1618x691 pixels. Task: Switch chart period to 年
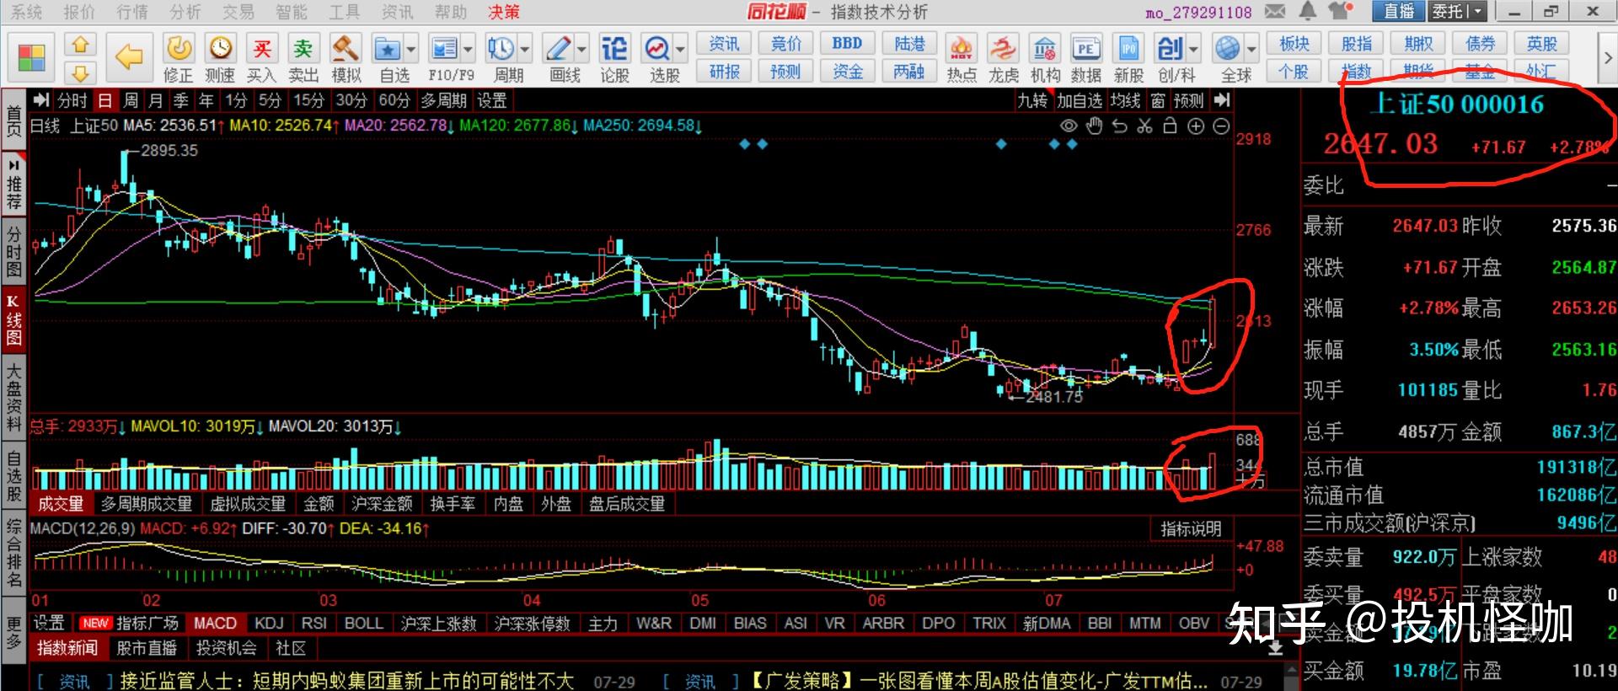point(206,101)
